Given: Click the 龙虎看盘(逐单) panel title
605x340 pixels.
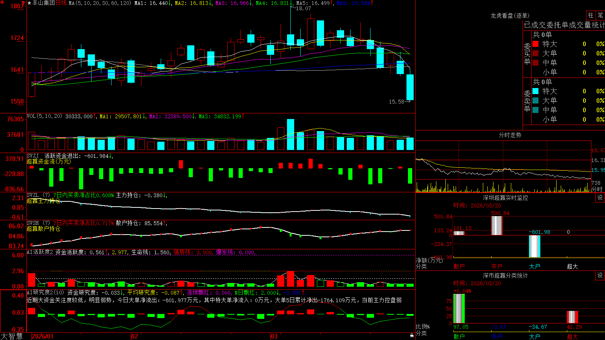Looking at the screenshot, I should [x=510, y=15].
